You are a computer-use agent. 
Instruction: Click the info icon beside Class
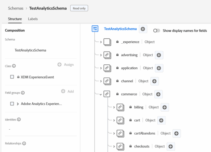click(14, 66)
